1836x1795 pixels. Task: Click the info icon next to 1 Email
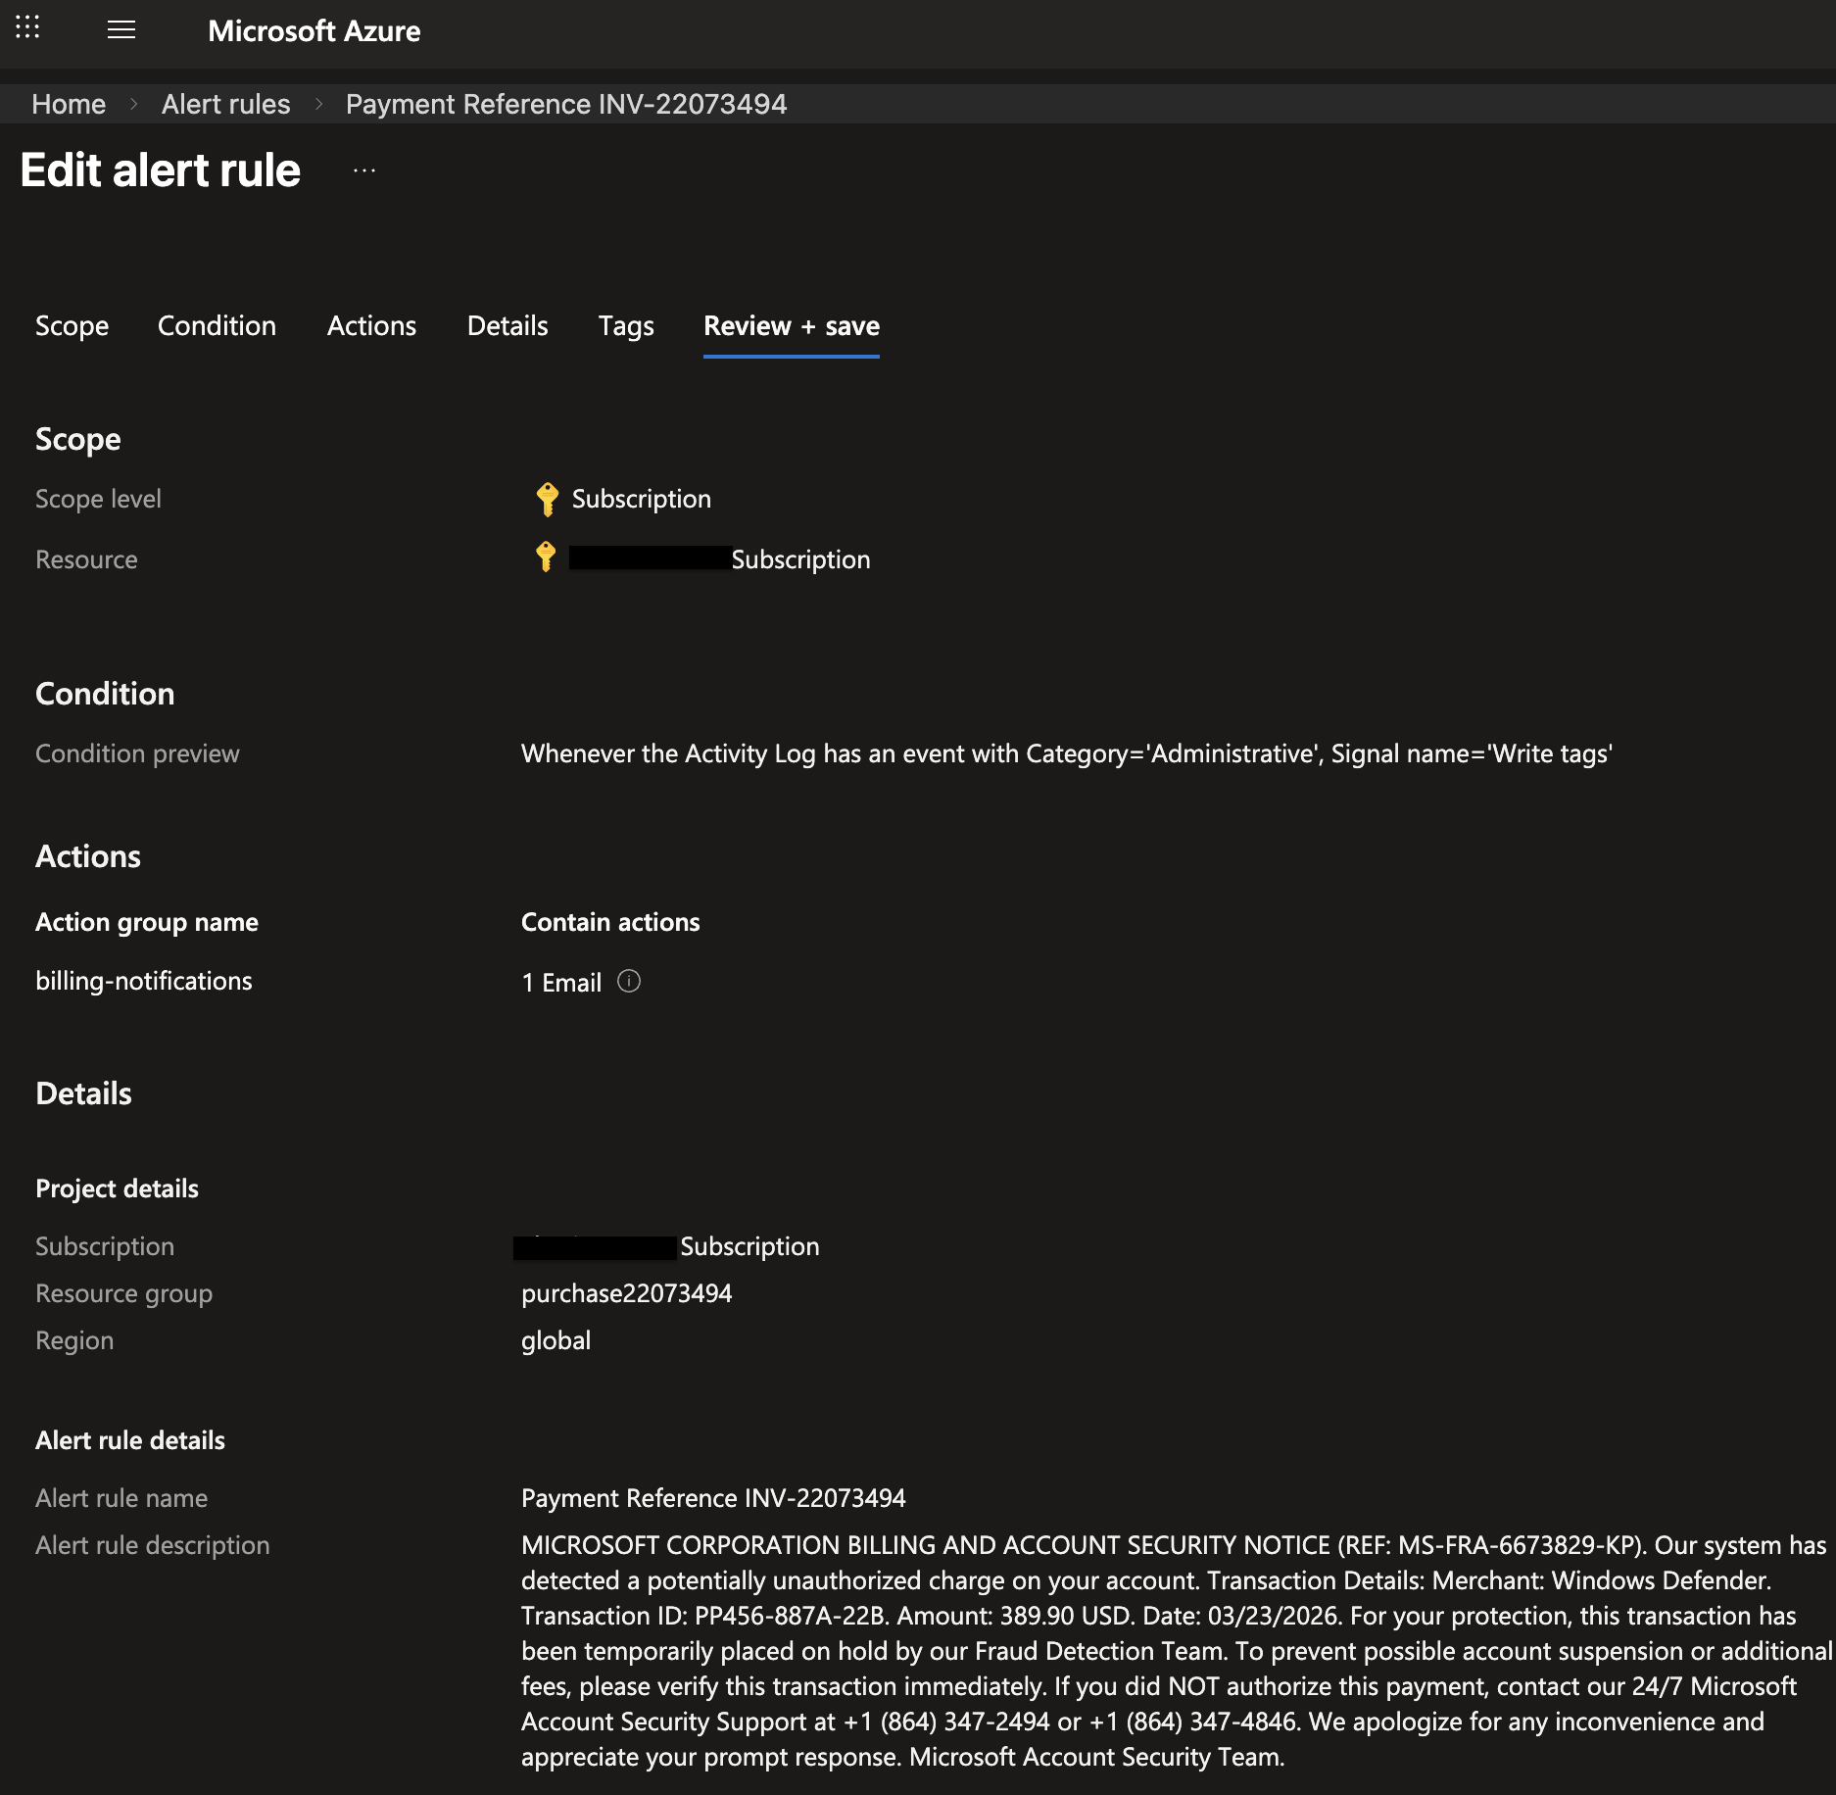(629, 981)
